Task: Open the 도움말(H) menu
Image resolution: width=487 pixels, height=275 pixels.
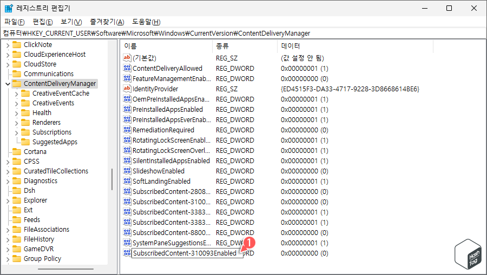Action: pos(146,22)
